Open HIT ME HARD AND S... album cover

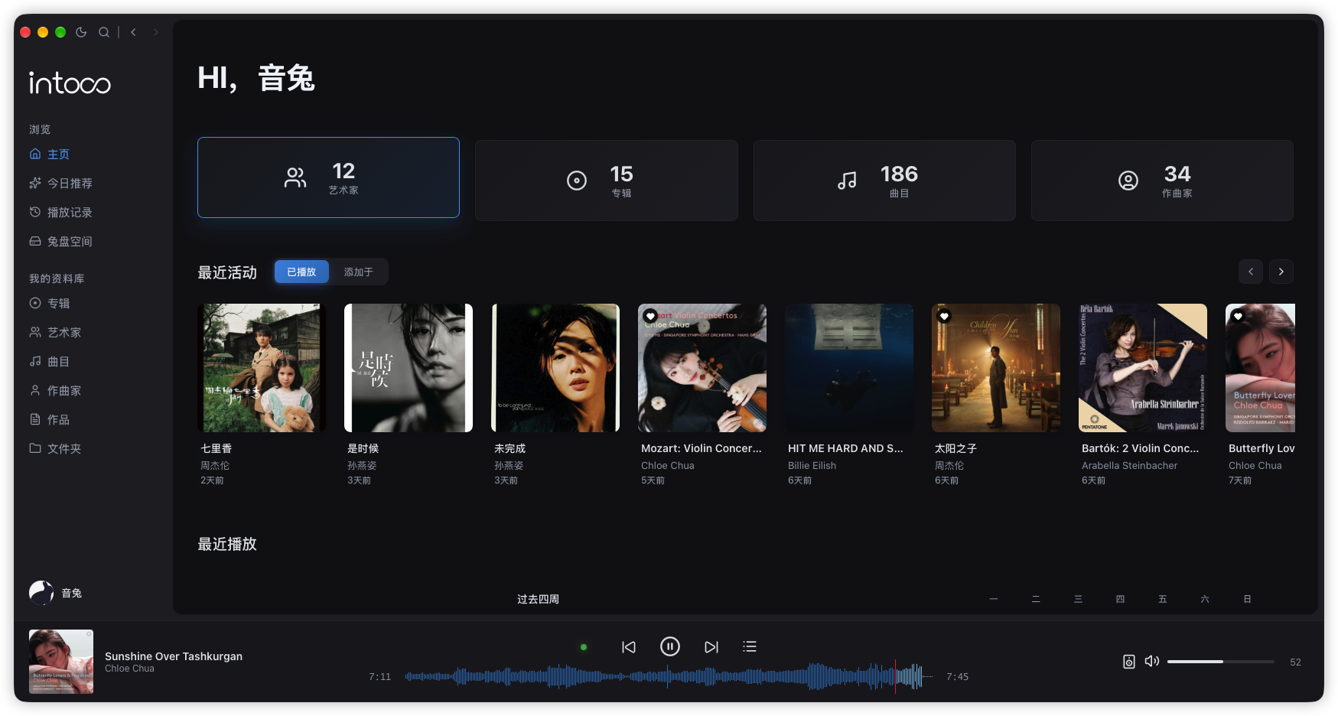coord(849,368)
